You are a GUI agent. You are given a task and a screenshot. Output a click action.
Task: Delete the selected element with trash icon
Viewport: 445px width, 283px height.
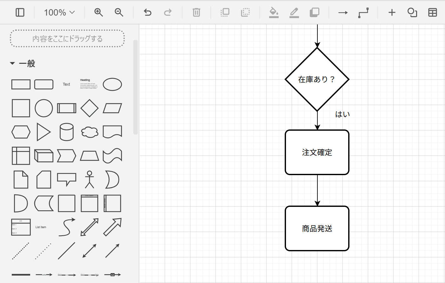[x=196, y=13]
